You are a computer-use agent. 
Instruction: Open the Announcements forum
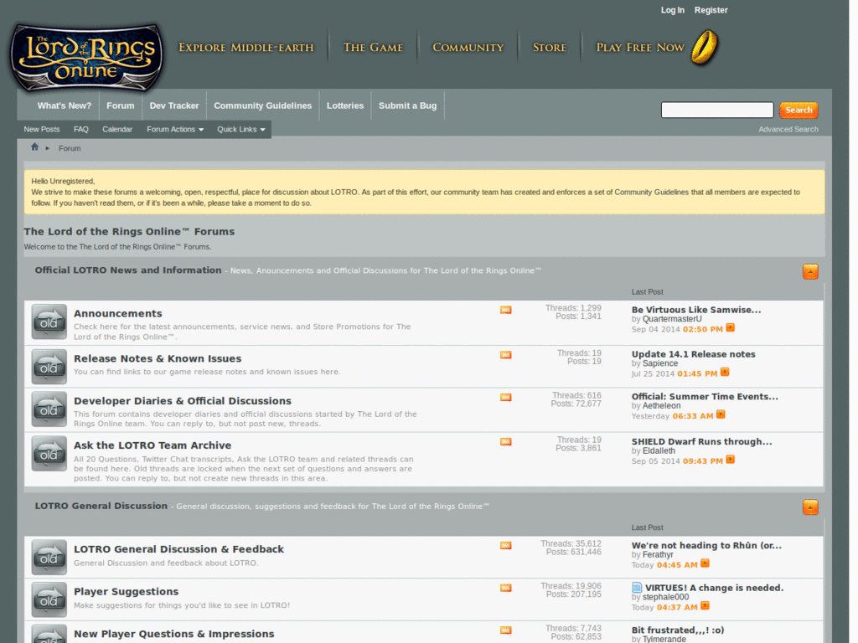[x=118, y=313]
